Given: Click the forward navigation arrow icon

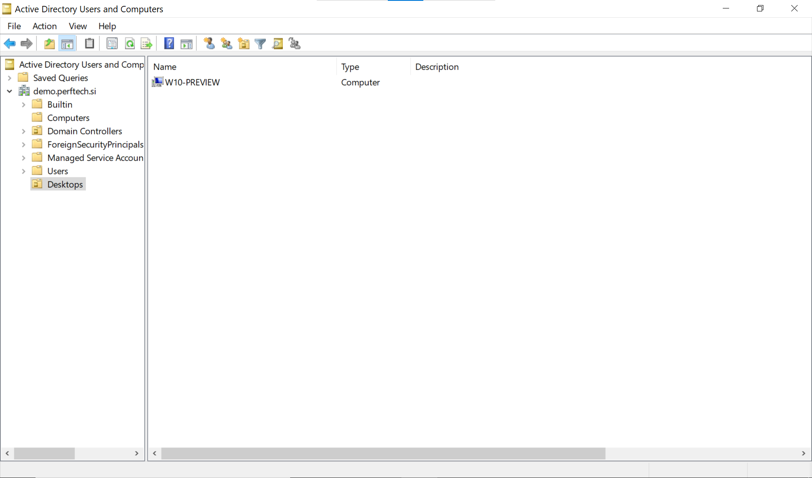Looking at the screenshot, I should click(x=26, y=43).
